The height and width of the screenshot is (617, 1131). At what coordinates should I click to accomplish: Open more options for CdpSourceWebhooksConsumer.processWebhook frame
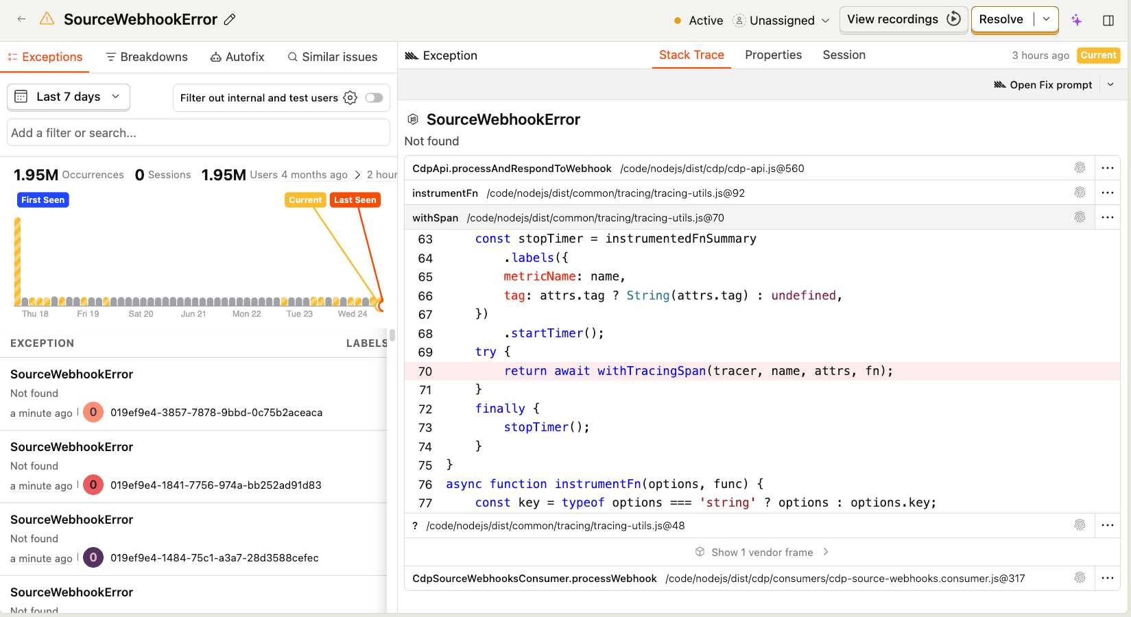(1108, 578)
